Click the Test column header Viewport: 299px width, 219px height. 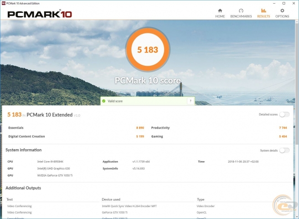(x=10, y=199)
